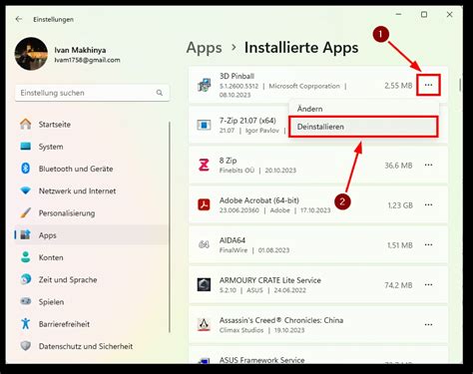This screenshot has height=374, width=473.
Task: Click Adobe Acrobat (64-bit) name
Action: point(259,200)
